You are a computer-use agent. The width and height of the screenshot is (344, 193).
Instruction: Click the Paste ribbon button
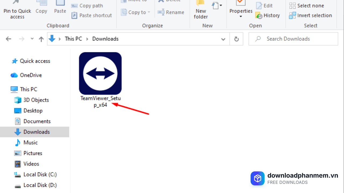pyautogui.click(x=60, y=8)
